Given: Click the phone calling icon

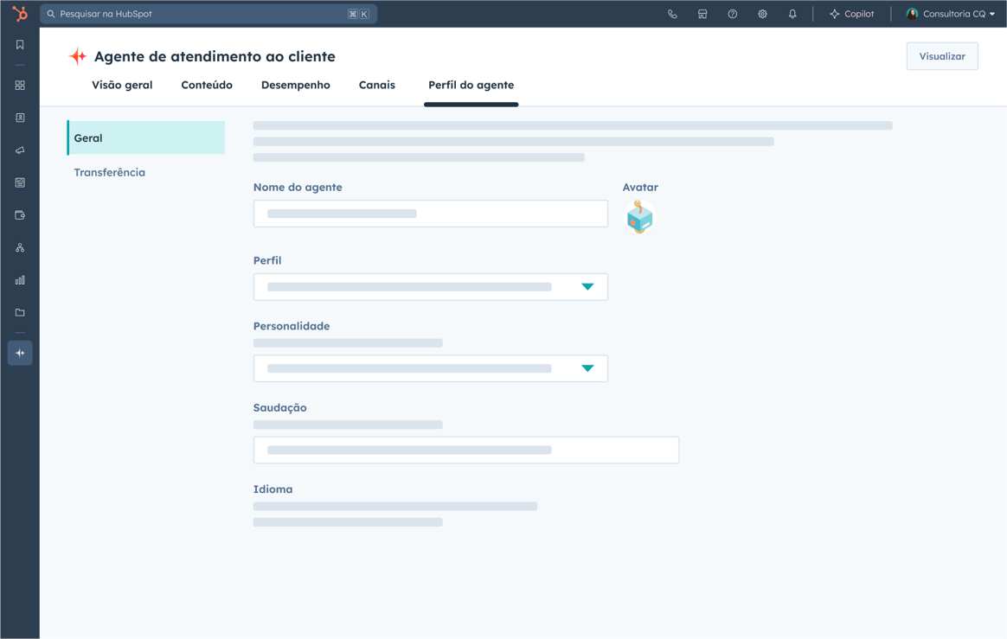Looking at the screenshot, I should tap(672, 14).
